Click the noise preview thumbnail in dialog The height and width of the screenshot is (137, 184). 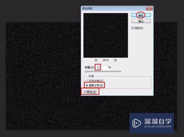(106, 35)
